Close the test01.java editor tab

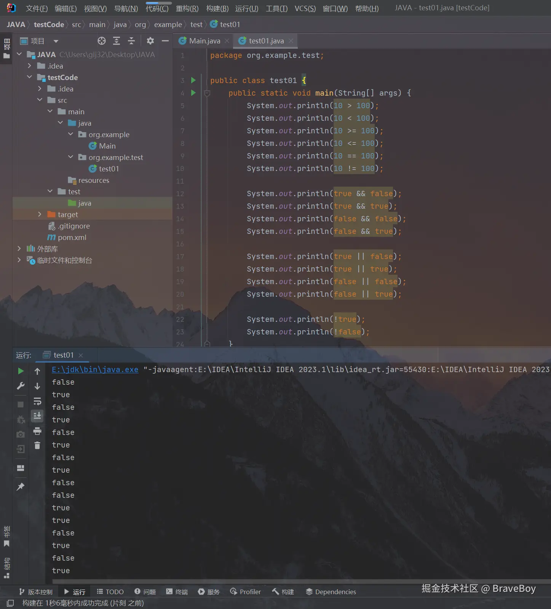(291, 41)
